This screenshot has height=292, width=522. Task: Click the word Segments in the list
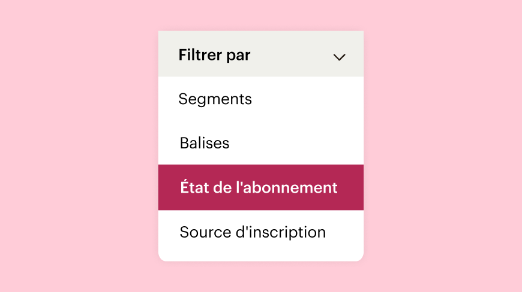215,99
